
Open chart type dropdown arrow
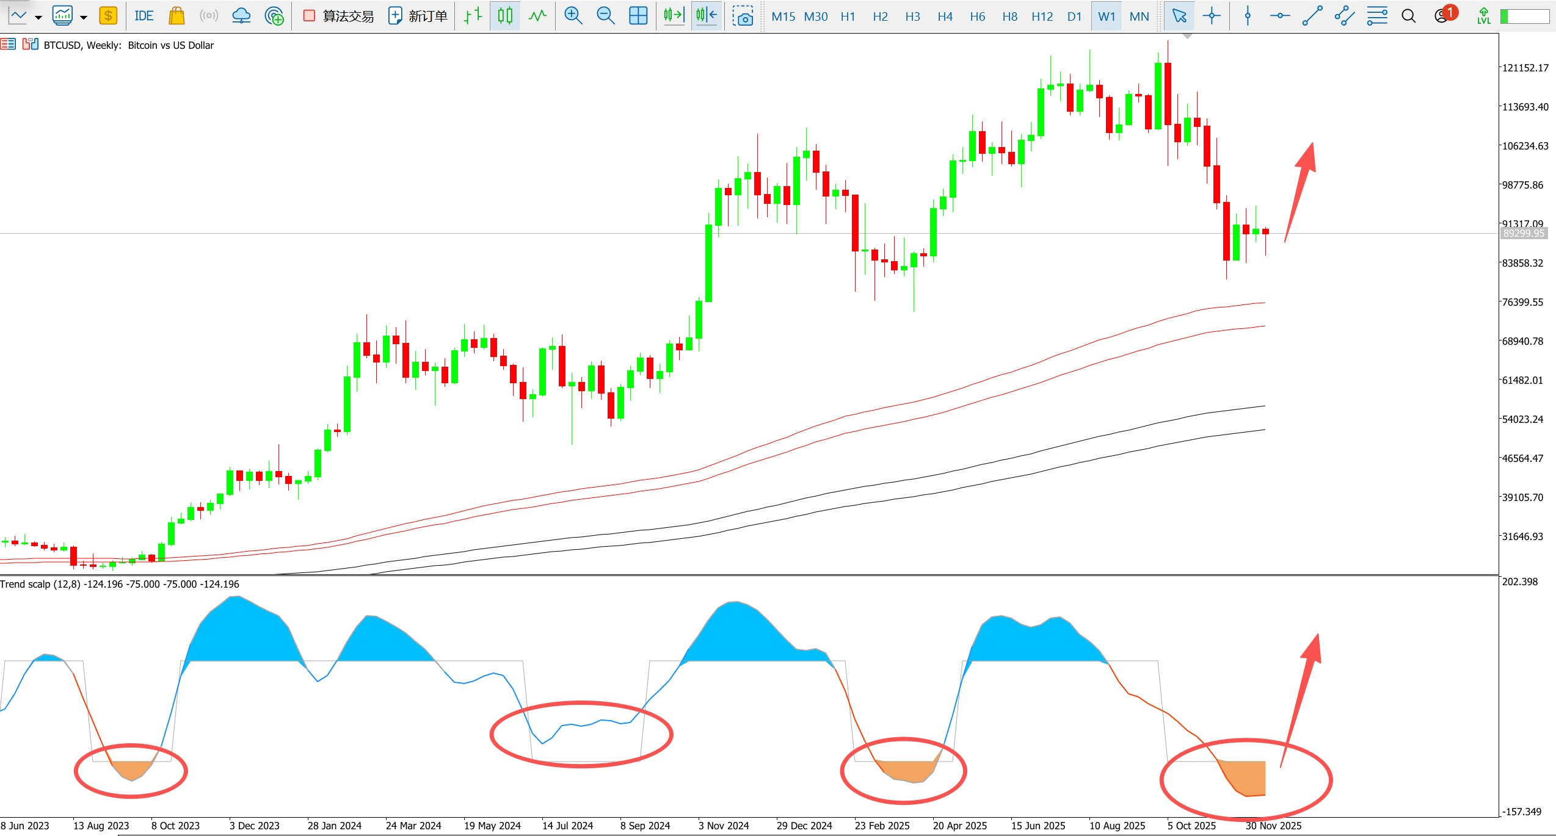pyautogui.click(x=38, y=17)
